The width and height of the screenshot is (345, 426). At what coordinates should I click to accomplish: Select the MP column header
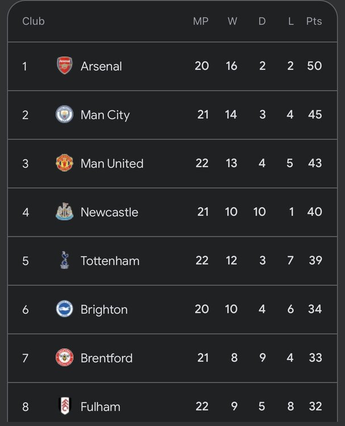tap(201, 22)
